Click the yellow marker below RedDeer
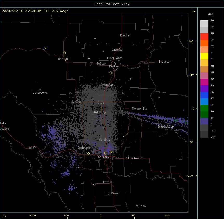The width and height of the screenshot is (224, 219). point(111,73)
